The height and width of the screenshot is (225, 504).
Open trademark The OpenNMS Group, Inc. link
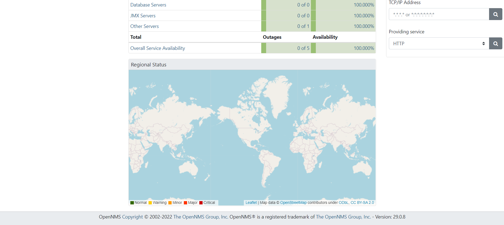click(x=343, y=217)
